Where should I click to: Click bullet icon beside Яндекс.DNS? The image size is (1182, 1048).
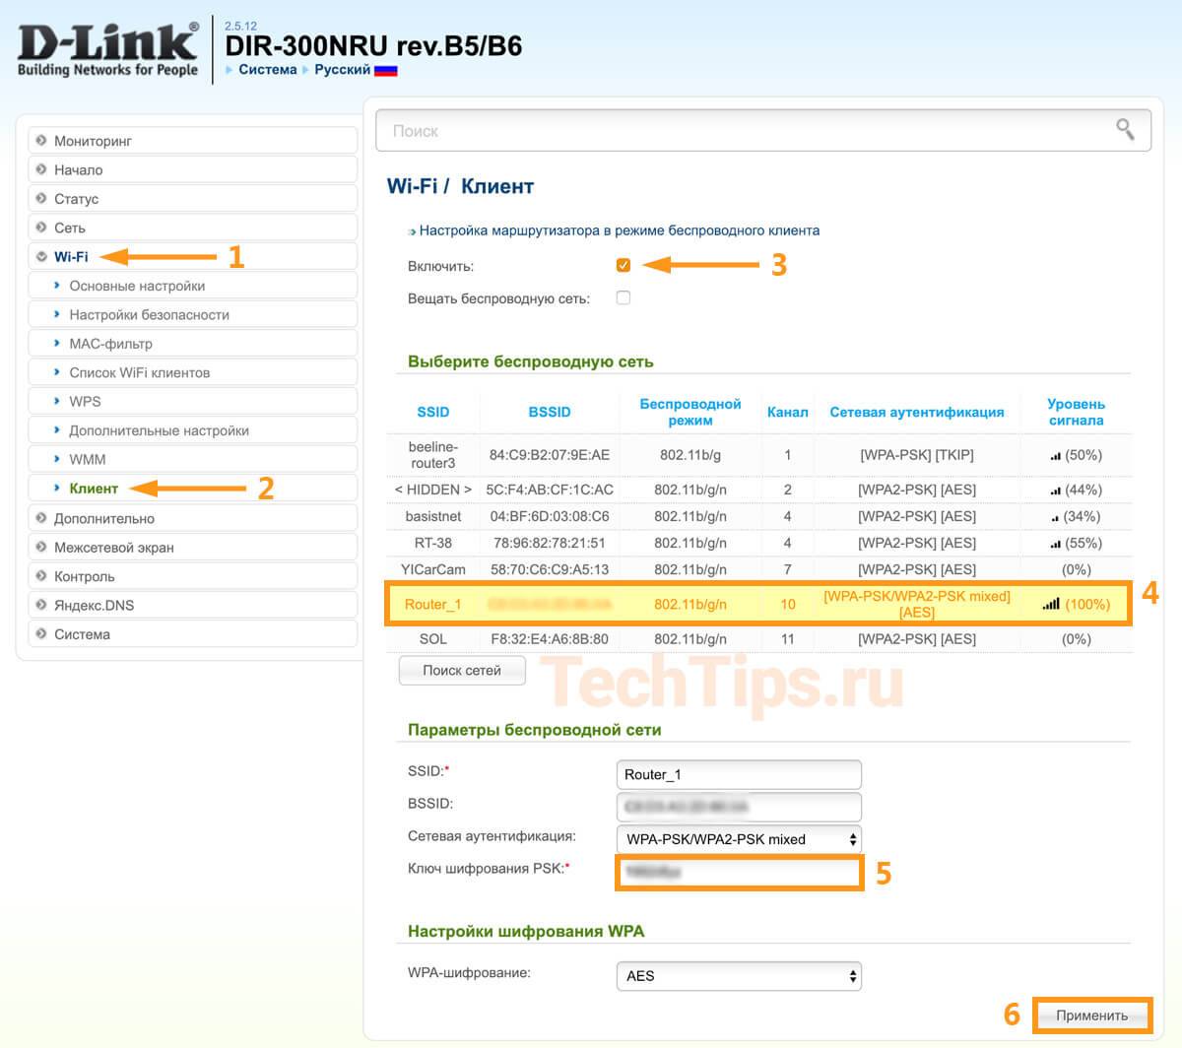click(41, 605)
